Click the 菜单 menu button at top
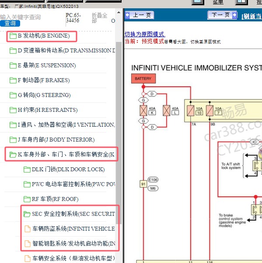Image resolution: width=262 pixels, height=263 pixels. pyautogui.click(x=218, y=2)
